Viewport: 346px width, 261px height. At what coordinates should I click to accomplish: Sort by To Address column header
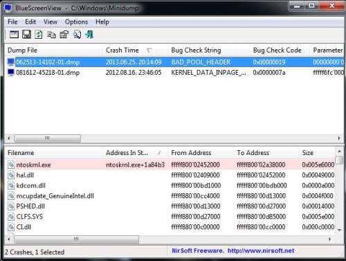[x=266, y=153]
